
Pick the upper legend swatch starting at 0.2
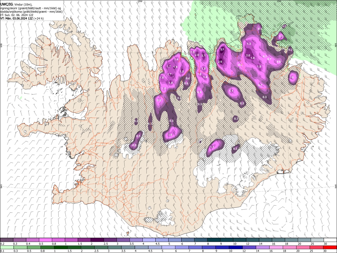[x=7, y=240]
